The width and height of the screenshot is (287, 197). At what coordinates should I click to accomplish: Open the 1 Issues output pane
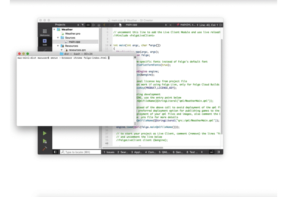109,152
